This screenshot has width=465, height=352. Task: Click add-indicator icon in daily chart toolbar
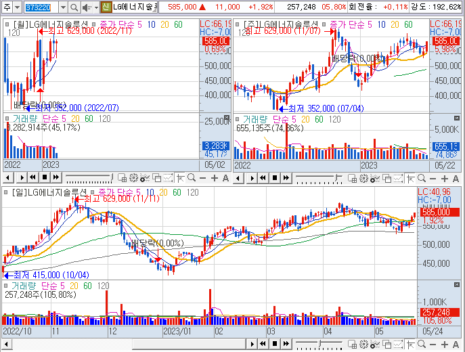pos(375,344)
